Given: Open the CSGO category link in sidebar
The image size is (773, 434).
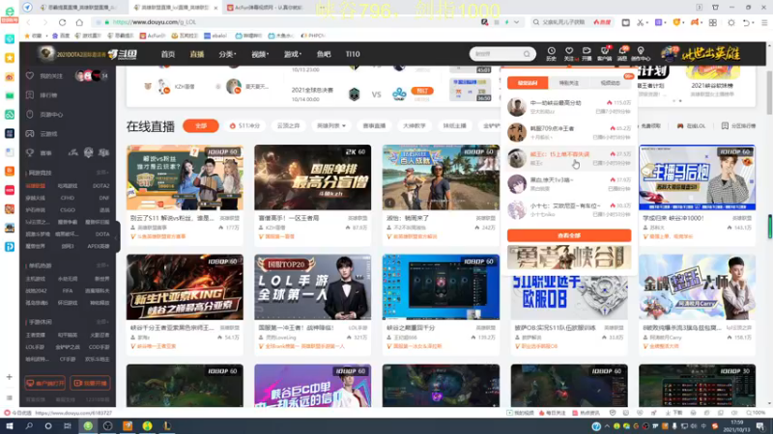Looking at the screenshot, I should pyautogui.click(x=68, y=210).
